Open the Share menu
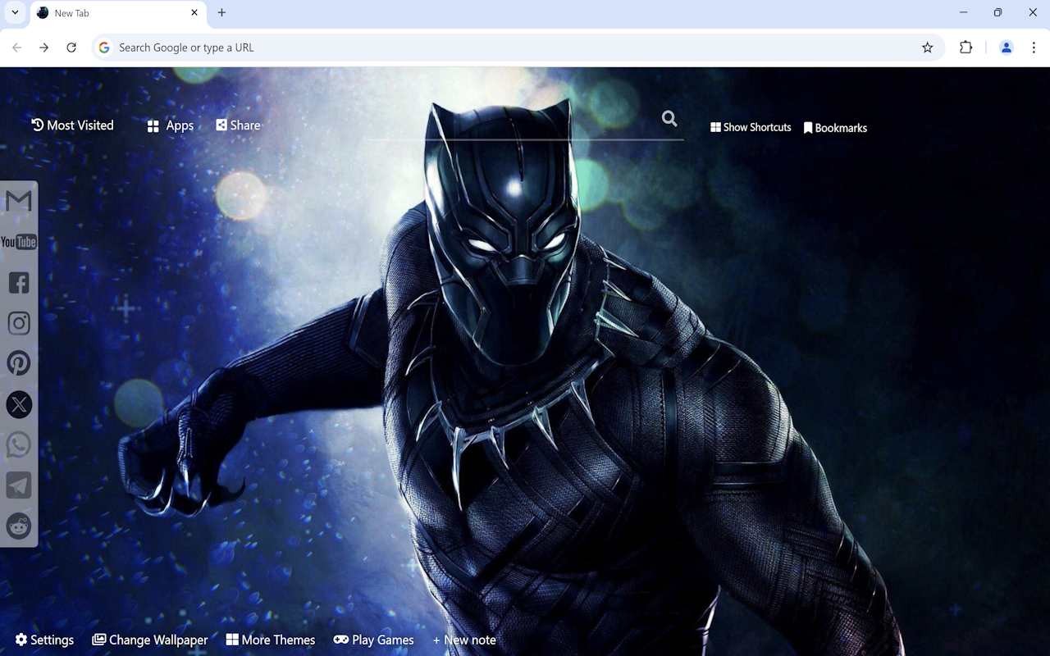1050x656 pixels. coord(238,125)
